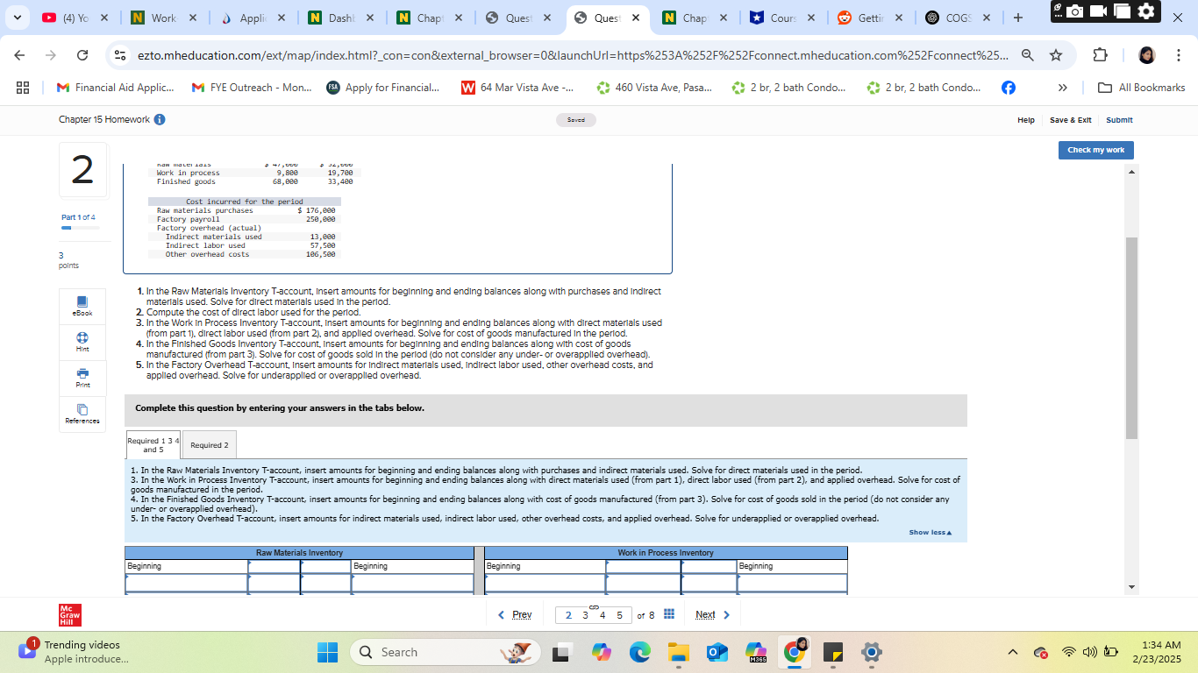Open Copilot from the taskbar
This screenshot has width=1198, height=673.
(x=601, y=652)
